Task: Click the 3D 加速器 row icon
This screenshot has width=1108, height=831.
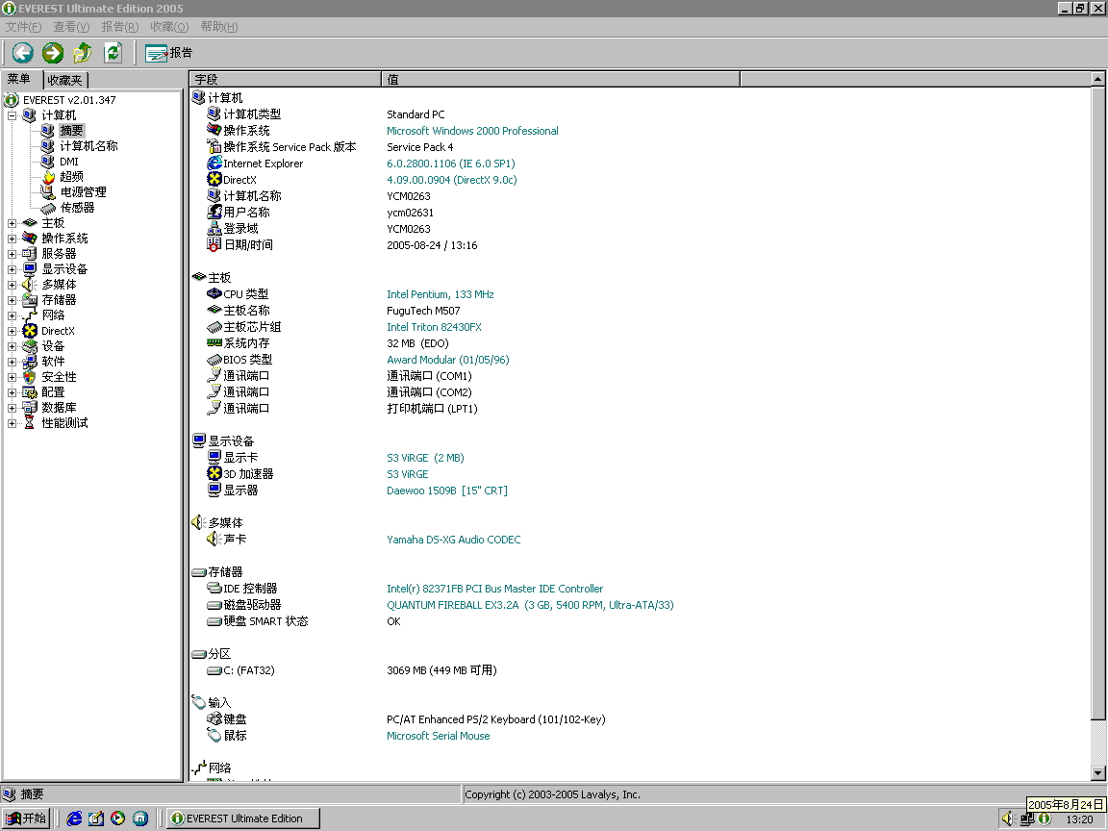Action: click(214, 473)
